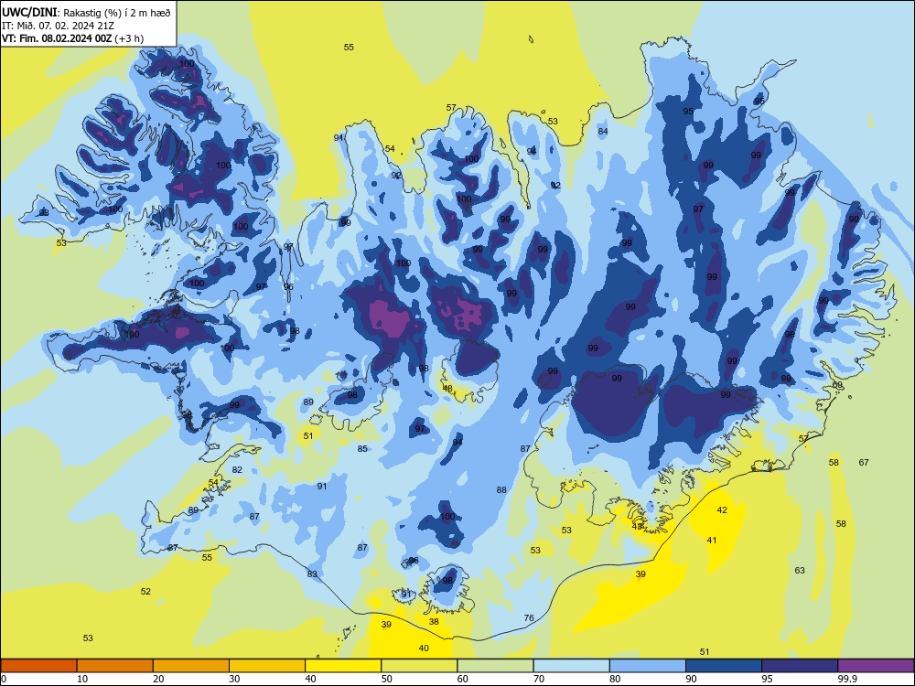Pick the purple above-99.9 legend swatch

coord(876,666)
